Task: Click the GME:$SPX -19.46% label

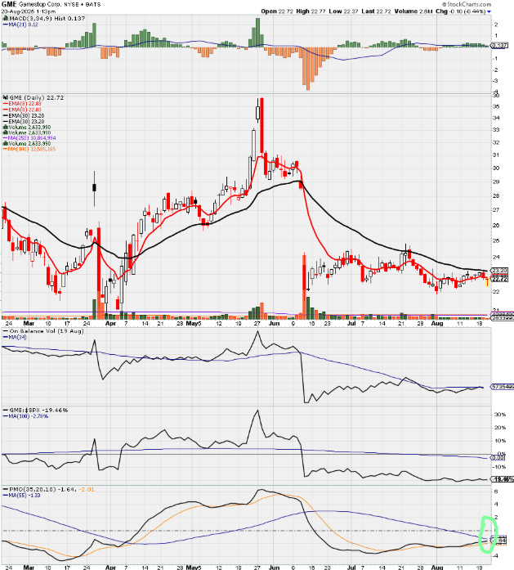Action: pos(38,410)
